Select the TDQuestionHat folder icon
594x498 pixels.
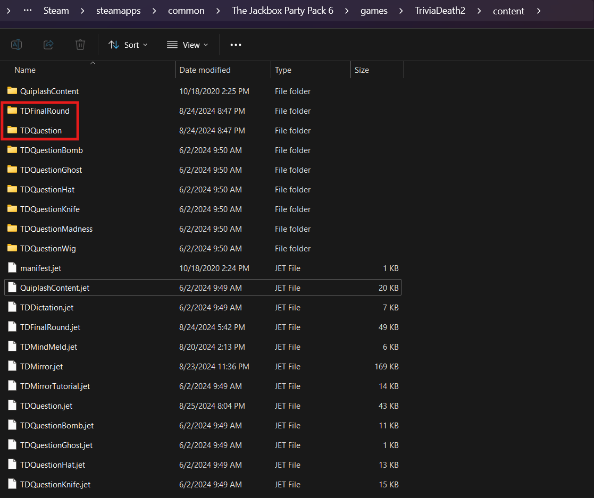(12, 189)
